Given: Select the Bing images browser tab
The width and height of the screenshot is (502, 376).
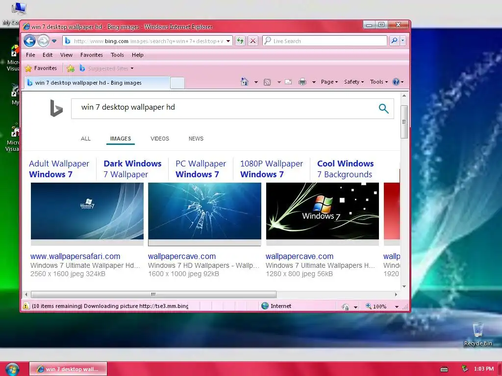Looking at the screenshot, I should click(x=98, y=82).
